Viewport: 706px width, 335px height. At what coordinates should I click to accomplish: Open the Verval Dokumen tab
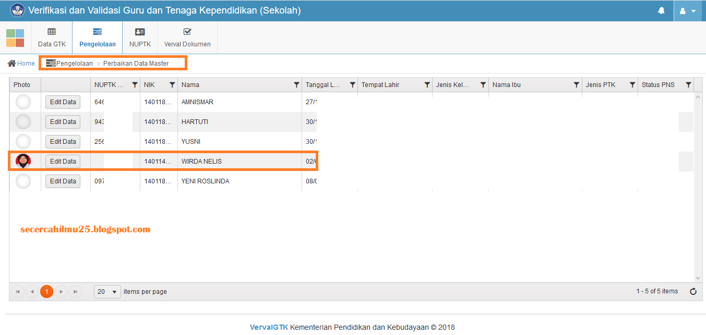click(187, 38)
